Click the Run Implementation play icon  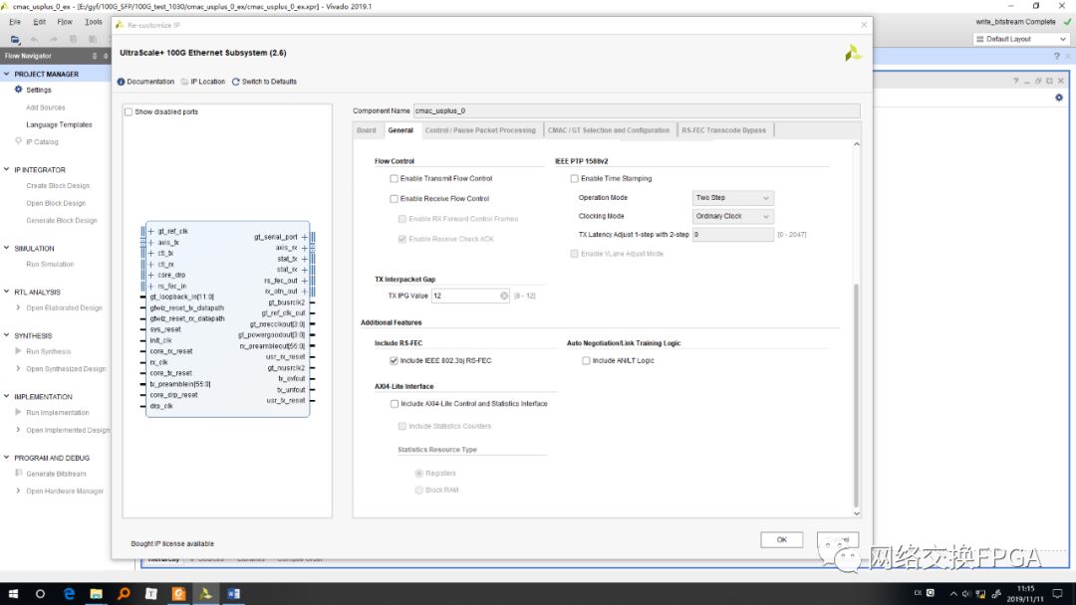pos(19,413)
